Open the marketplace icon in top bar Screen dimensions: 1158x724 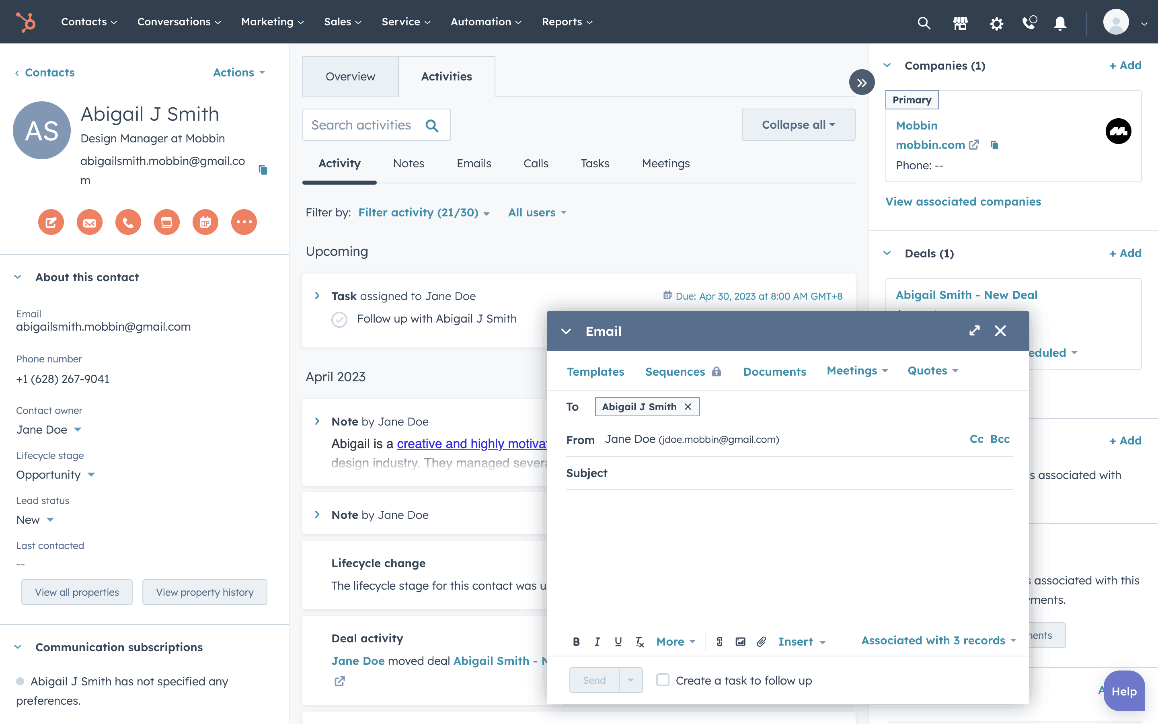(x=960, y=23)
